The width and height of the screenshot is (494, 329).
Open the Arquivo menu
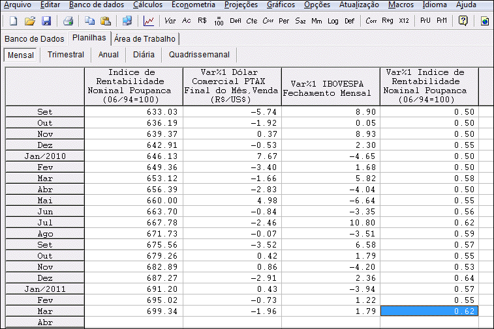tap(18, 5)
